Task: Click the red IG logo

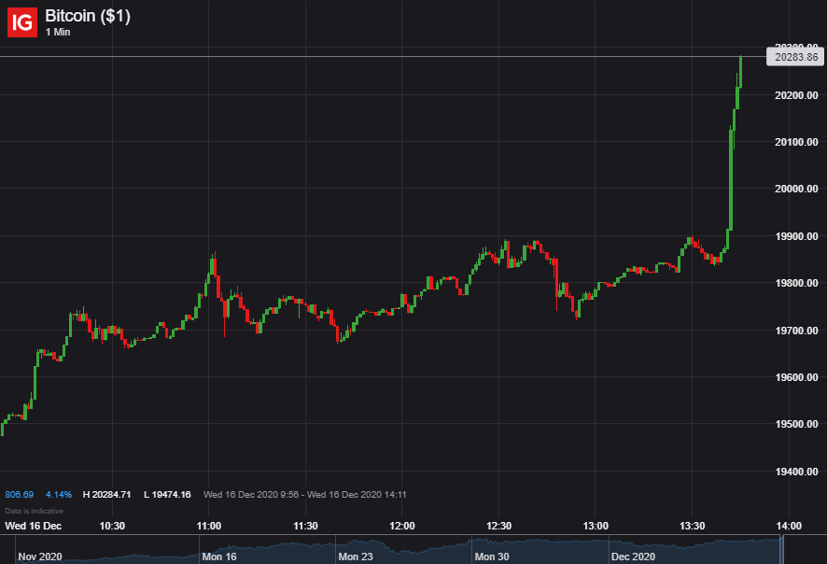Action: coord(22,22)
